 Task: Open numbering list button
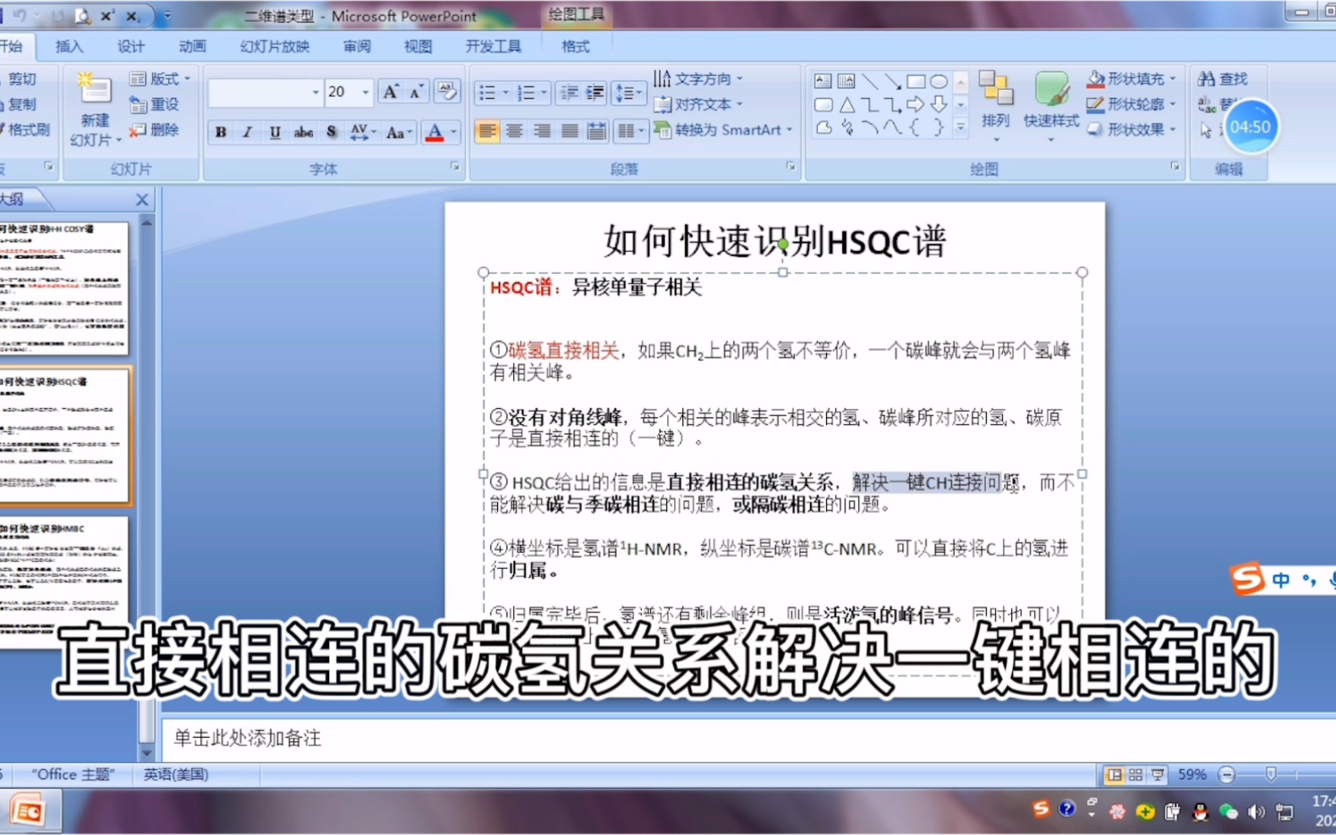click(531, 92)
